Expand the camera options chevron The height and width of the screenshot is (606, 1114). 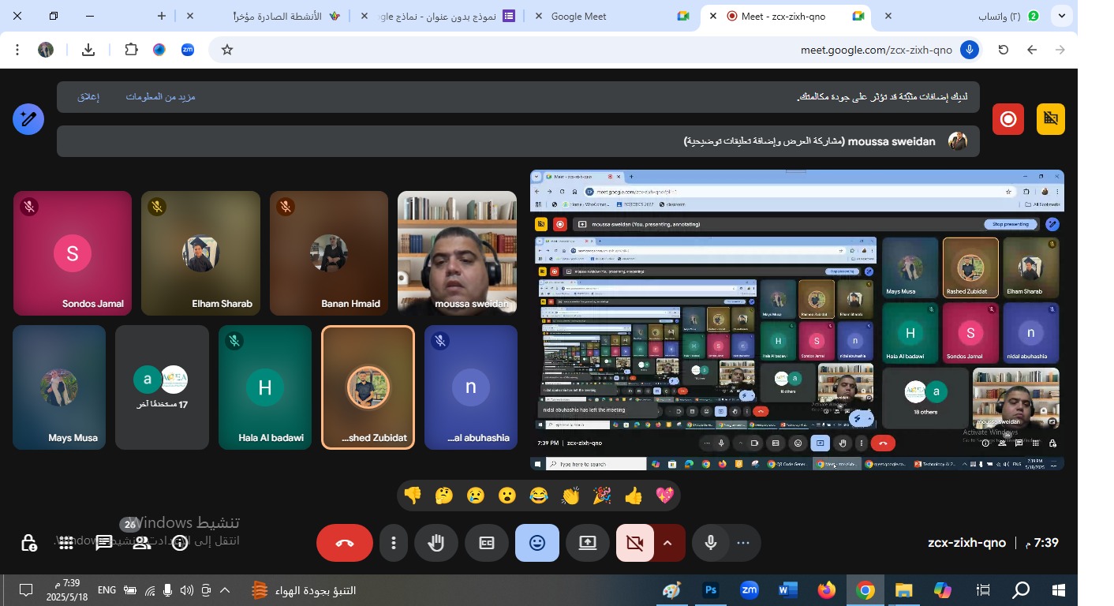pos(668,543)
